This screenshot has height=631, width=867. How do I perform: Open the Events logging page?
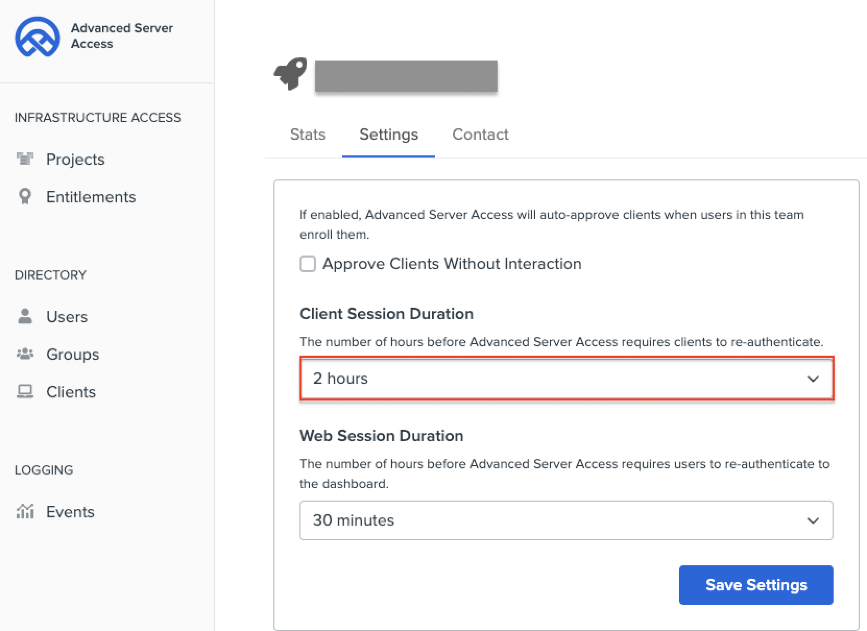(70, 512)
